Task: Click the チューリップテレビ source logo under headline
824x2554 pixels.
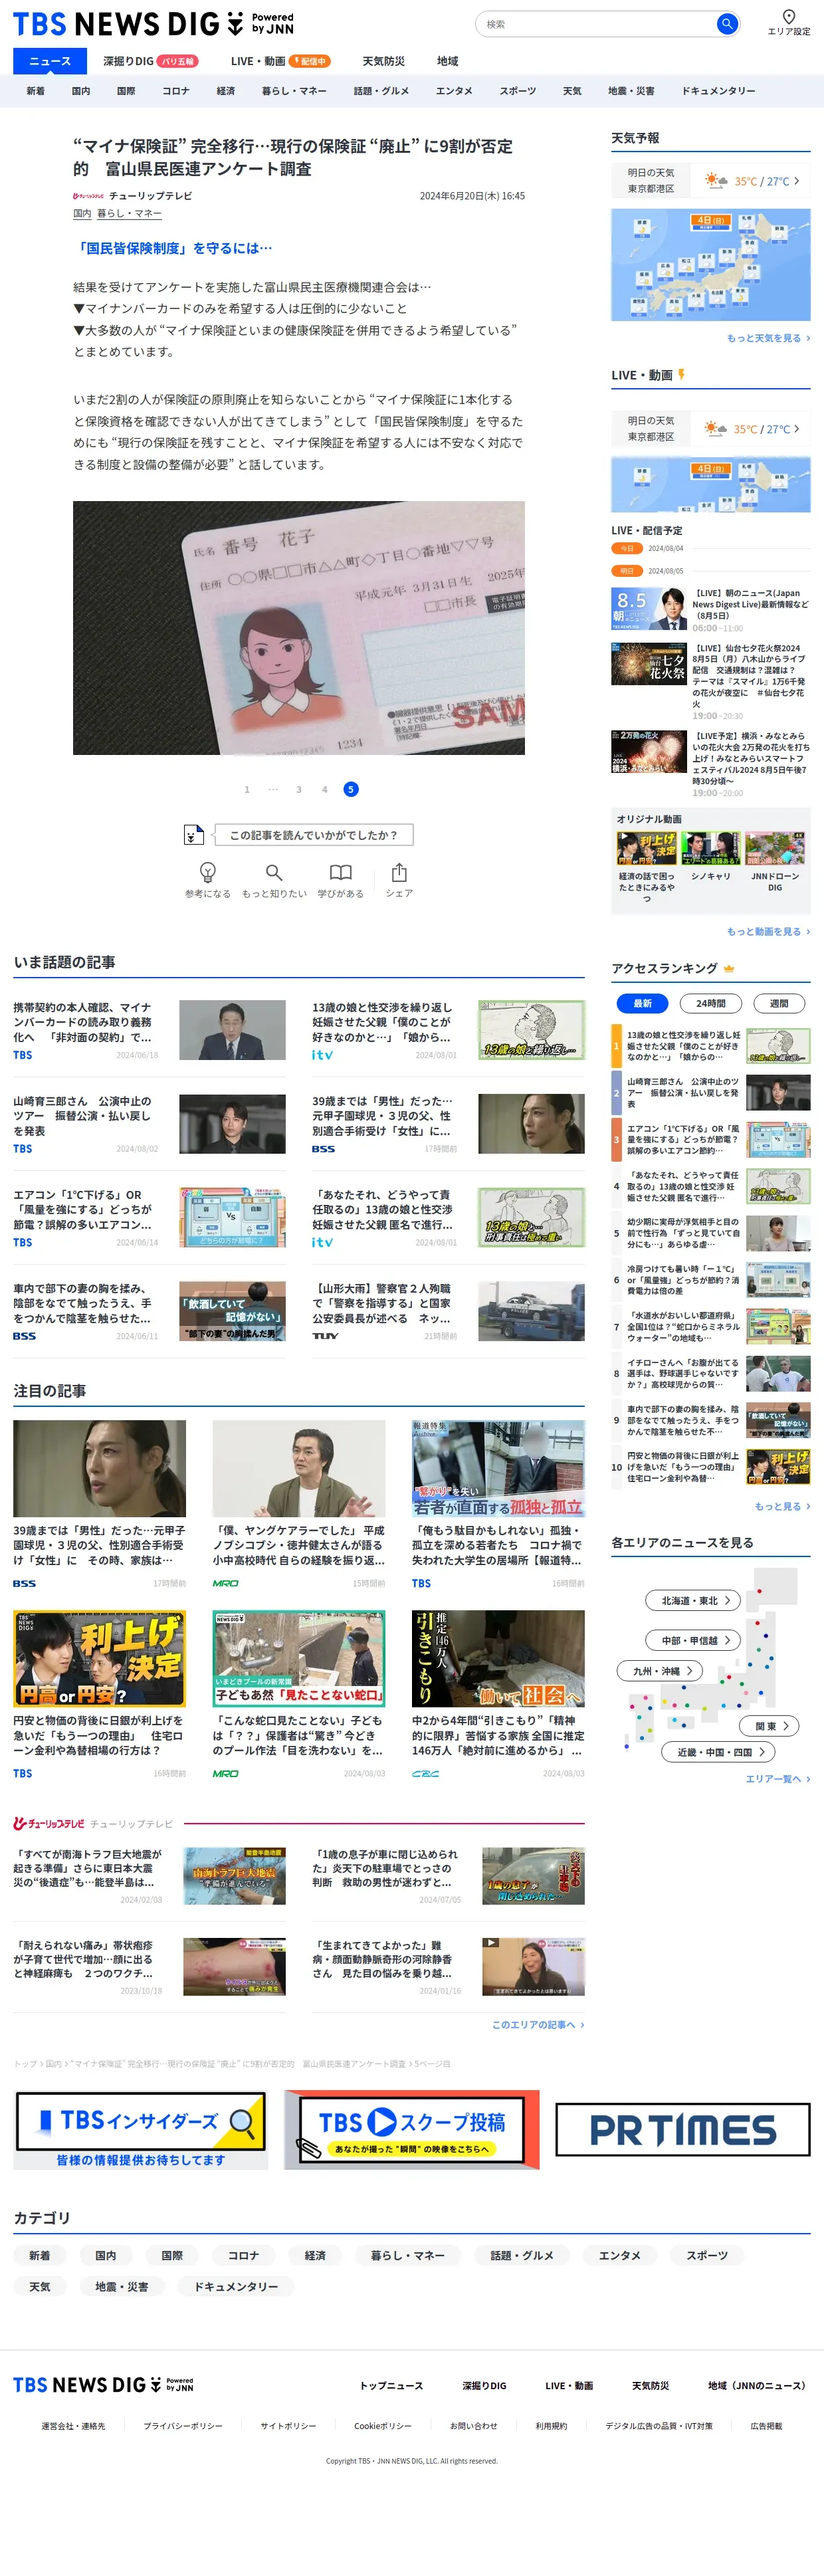Action: click(88, 196)
